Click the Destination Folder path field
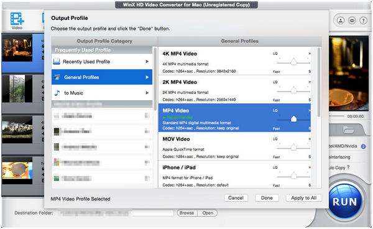Screen dimensions: 373x229 coord(116,213)
